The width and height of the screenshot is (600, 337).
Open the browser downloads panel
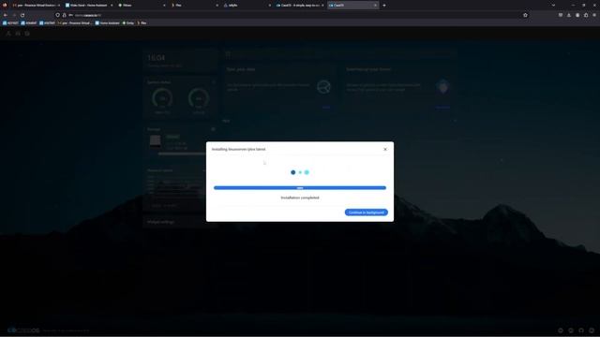pos(569,15)
